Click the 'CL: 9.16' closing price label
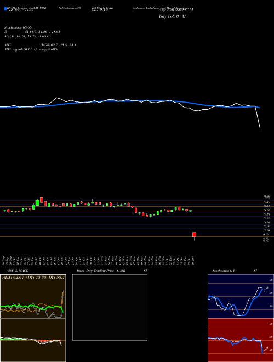 click(x=100, y=10)
